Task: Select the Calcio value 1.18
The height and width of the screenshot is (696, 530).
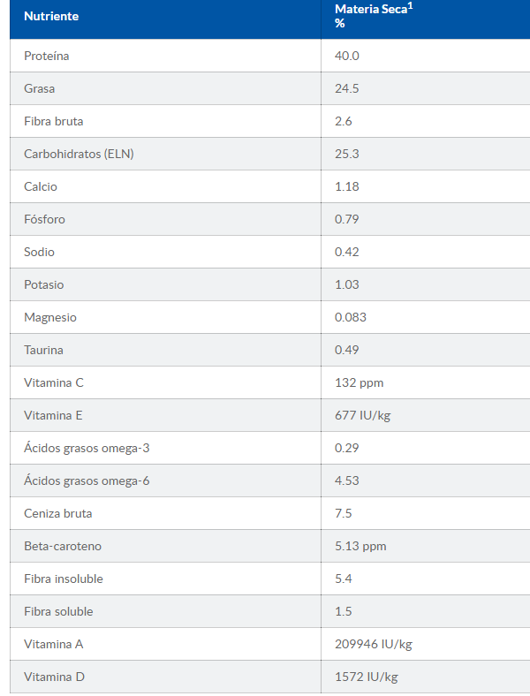Action: tap(346, 186)
